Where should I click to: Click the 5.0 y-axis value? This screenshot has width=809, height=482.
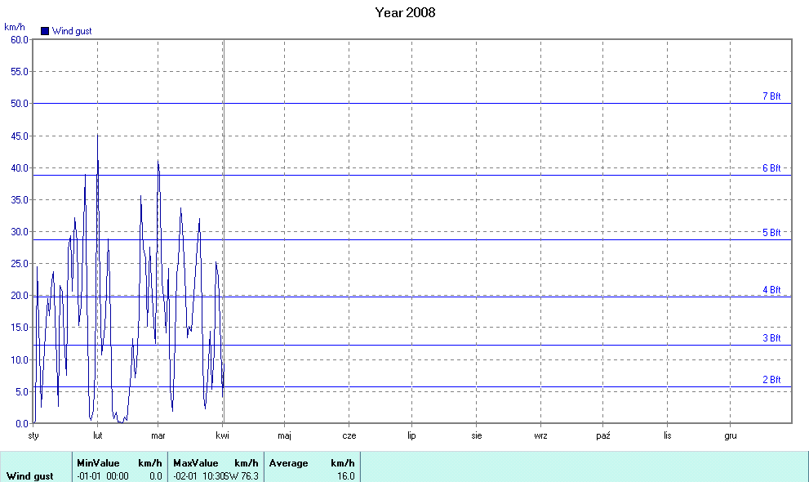click(x=22, y=391)
